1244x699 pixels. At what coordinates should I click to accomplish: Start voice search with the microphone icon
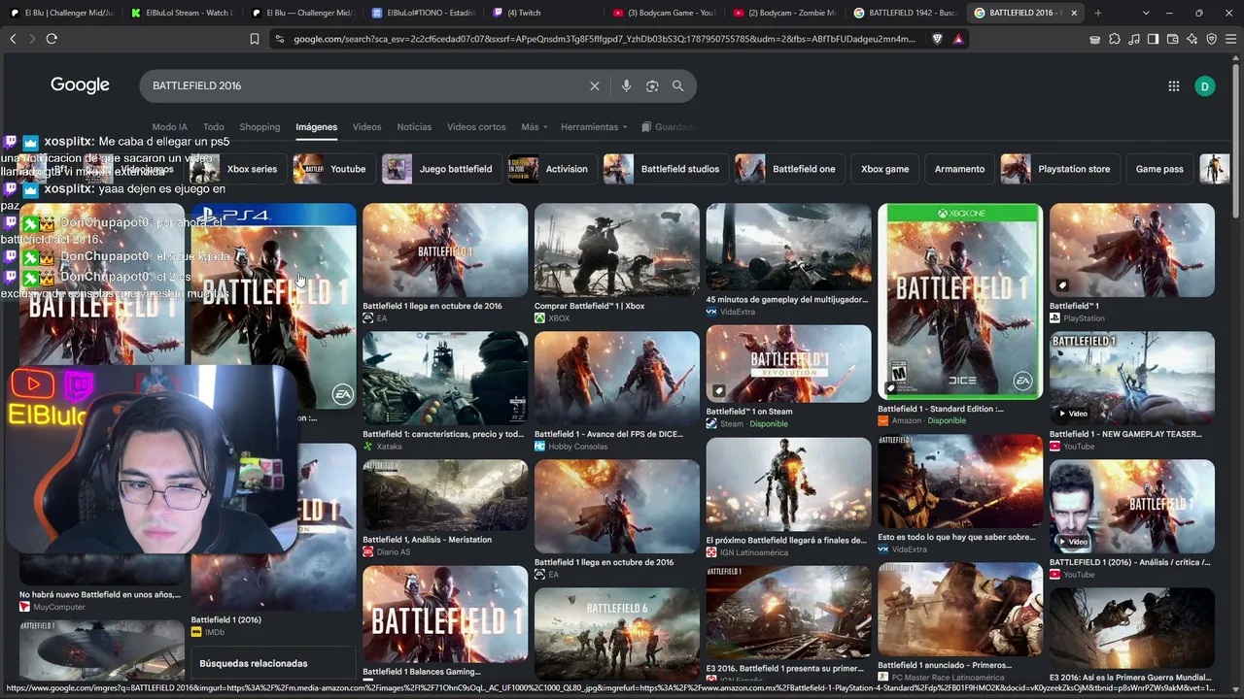tap(626, 85)
